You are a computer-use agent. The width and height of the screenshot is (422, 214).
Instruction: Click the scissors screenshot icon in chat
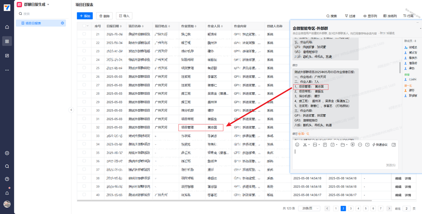point(305,145)
